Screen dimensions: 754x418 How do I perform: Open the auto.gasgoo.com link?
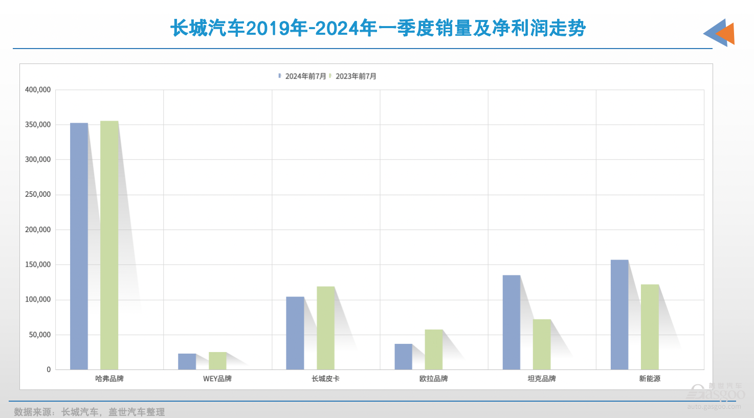(x=714, y=406)
